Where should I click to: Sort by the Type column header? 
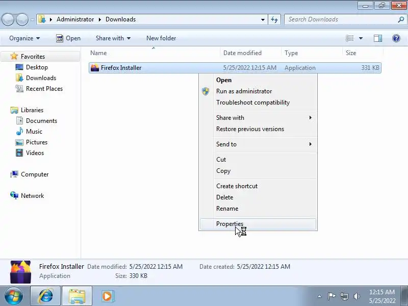[x=312, y=53]
